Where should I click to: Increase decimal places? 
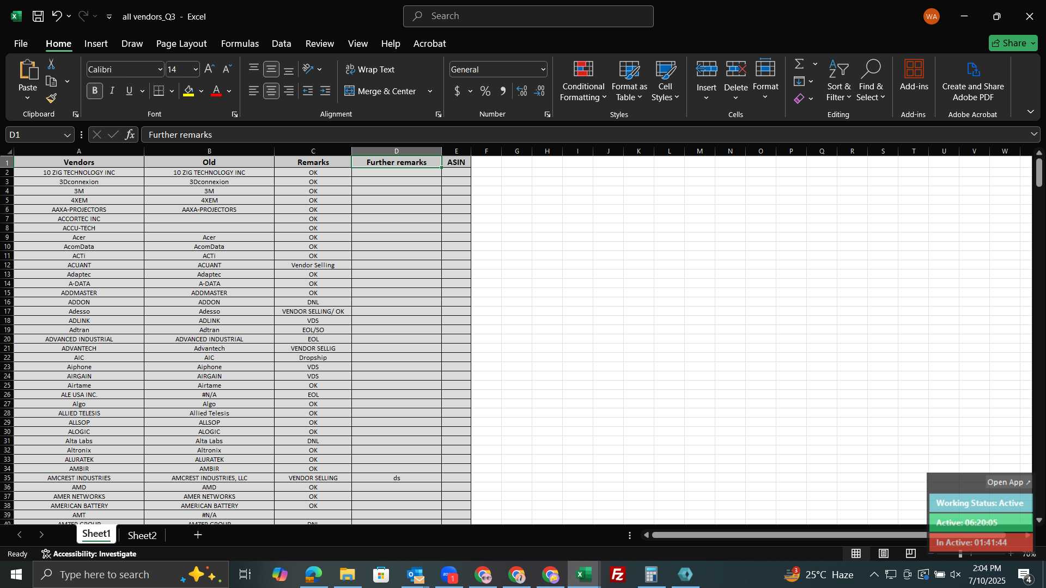[x=522, y=91]
